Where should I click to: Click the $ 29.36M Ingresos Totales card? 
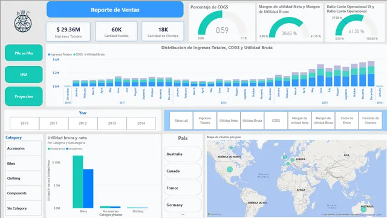68,31
